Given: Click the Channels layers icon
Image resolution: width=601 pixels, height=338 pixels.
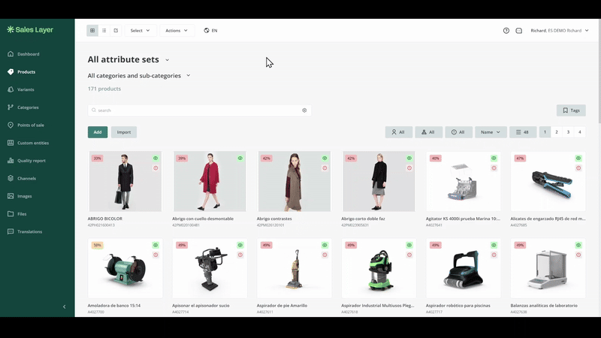Looking at the screenshot, I should [x=11, y=178].
